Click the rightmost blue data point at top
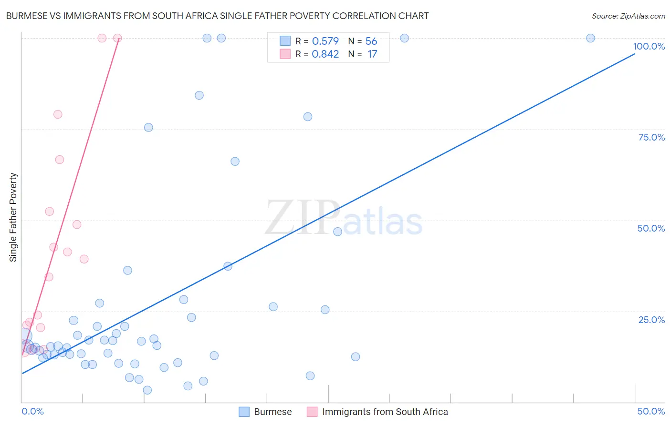The height and width of the screenshot is (425, 671). [x=590, y=38]
